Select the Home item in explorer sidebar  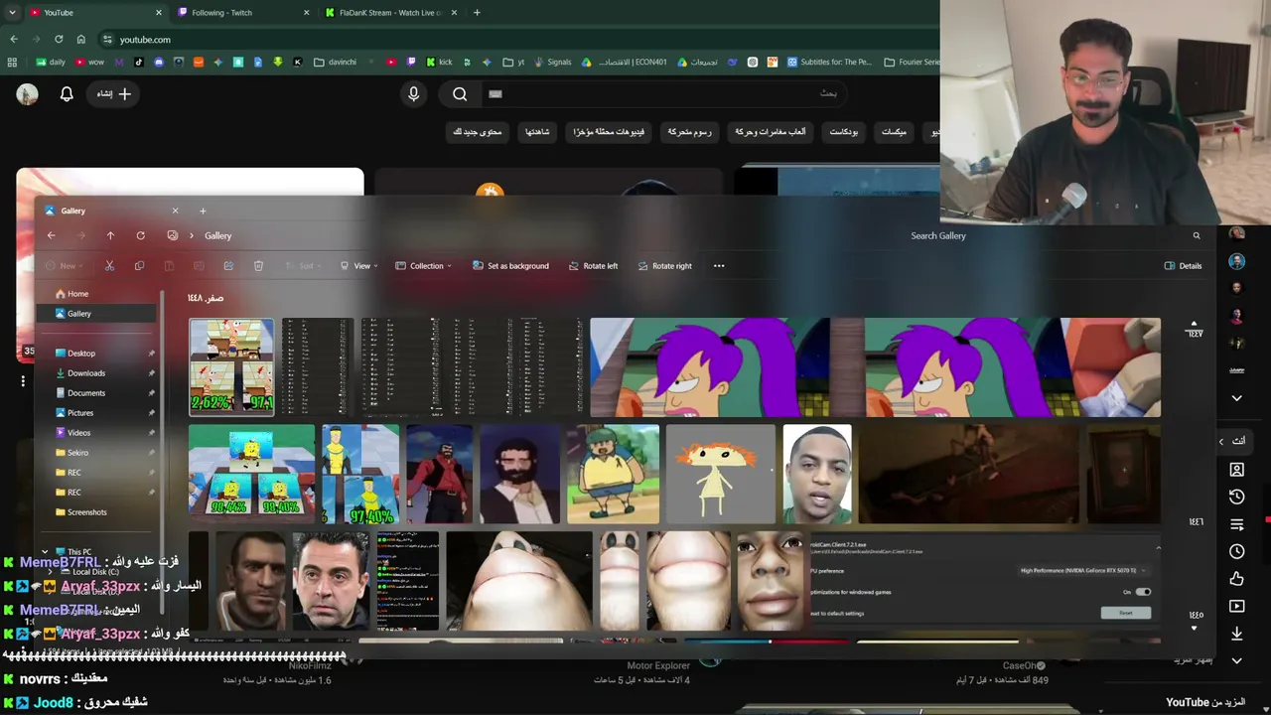point(95,294)
